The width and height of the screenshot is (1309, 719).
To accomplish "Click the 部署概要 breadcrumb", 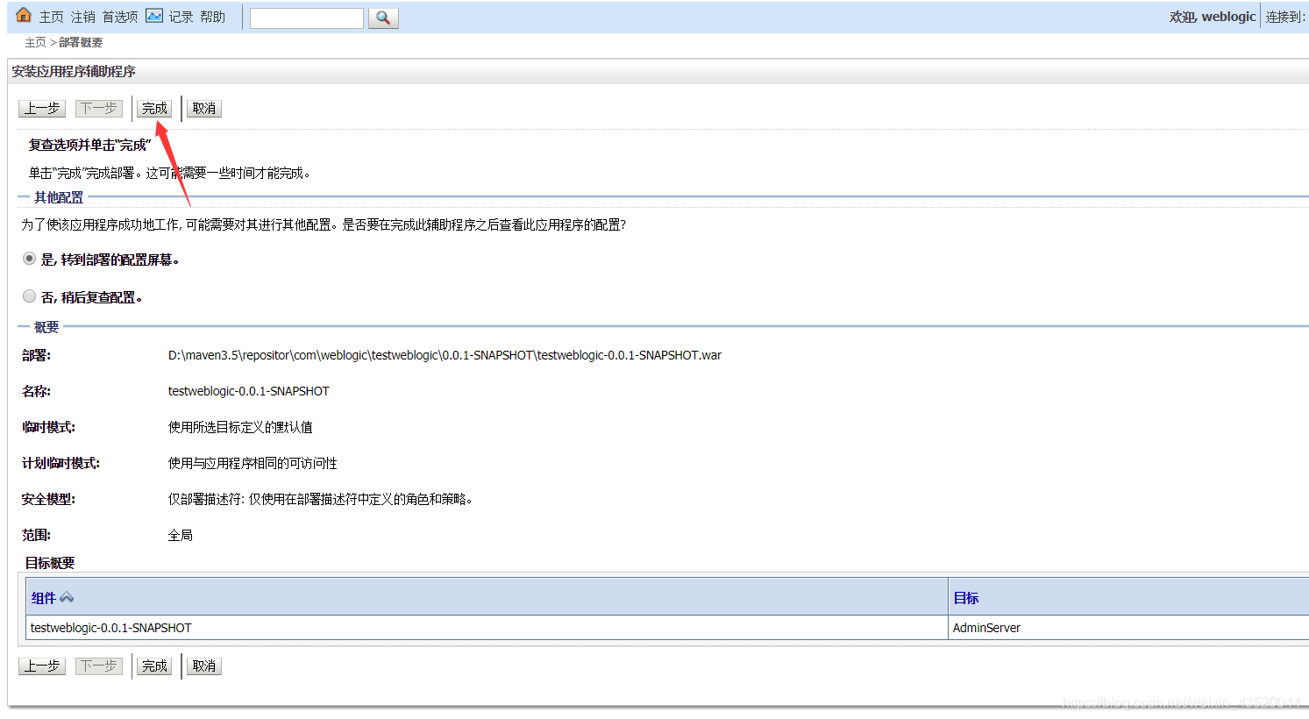I will [x=81, y=42].
